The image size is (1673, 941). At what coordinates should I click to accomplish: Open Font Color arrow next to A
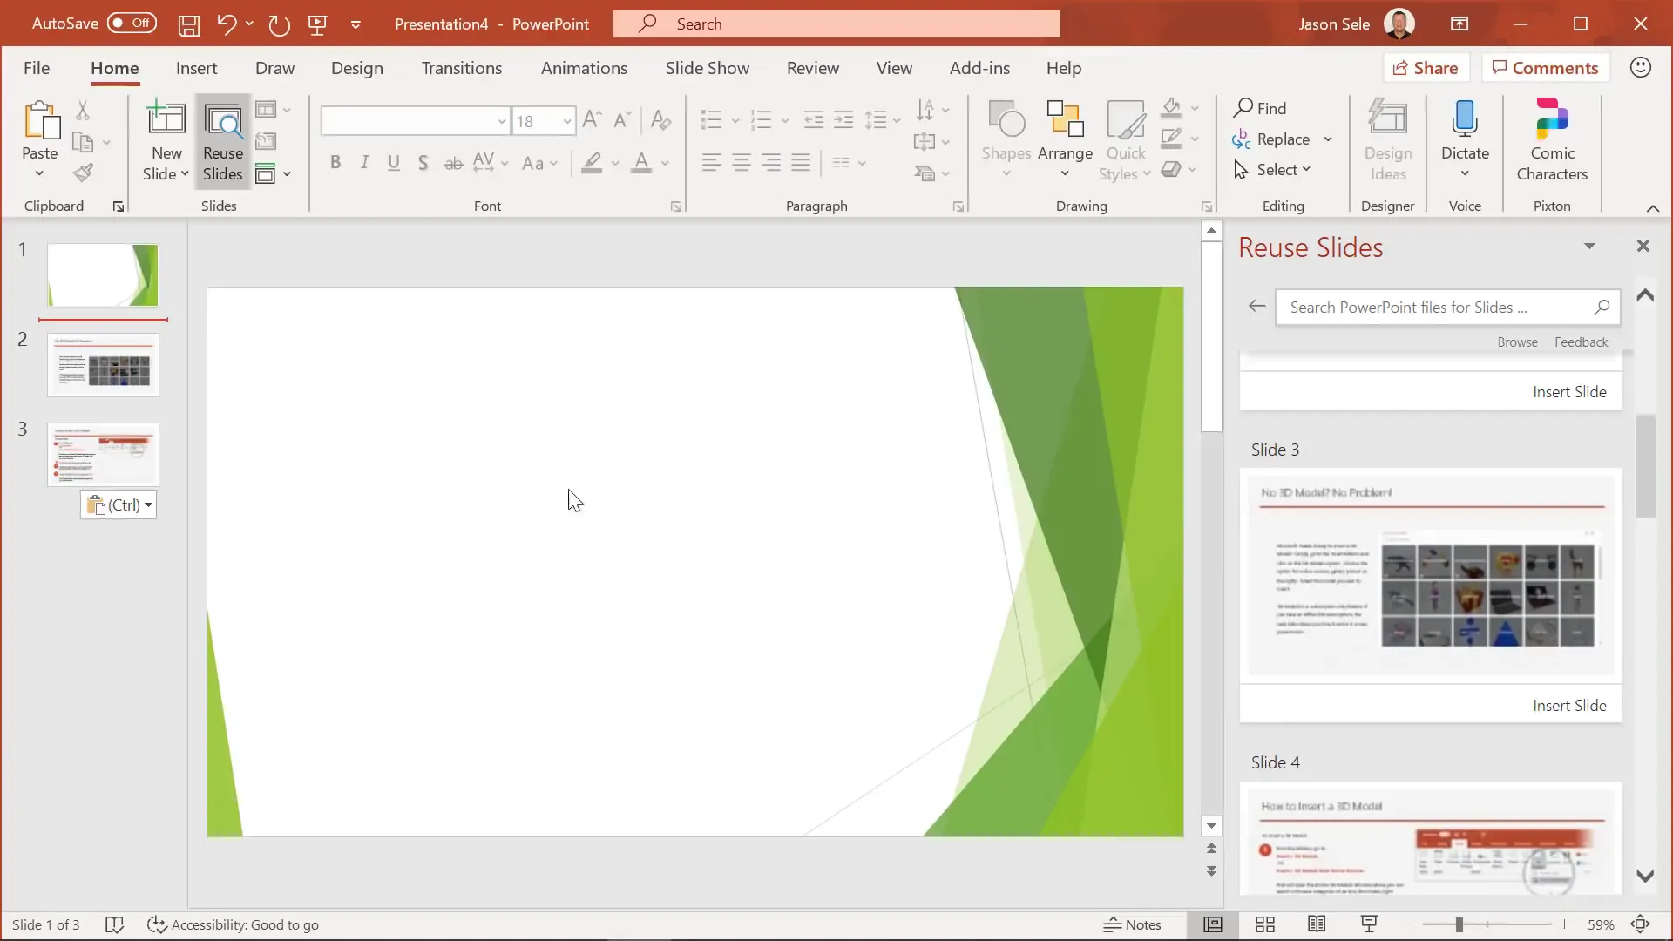click(x=665, y=163)
